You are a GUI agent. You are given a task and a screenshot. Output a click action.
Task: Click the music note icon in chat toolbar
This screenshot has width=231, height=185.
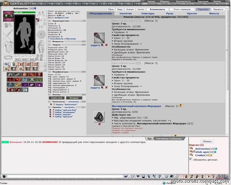coord(160,177)
